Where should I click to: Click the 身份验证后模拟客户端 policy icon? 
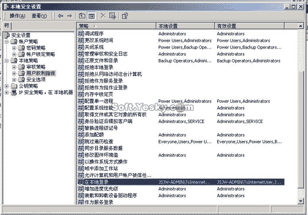pyautogui.click(x=81, y=121)
